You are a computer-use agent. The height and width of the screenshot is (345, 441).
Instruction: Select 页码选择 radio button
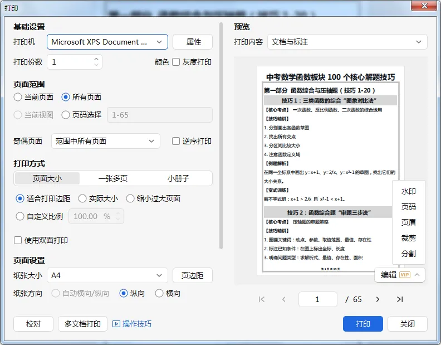[x=66, y=115]
